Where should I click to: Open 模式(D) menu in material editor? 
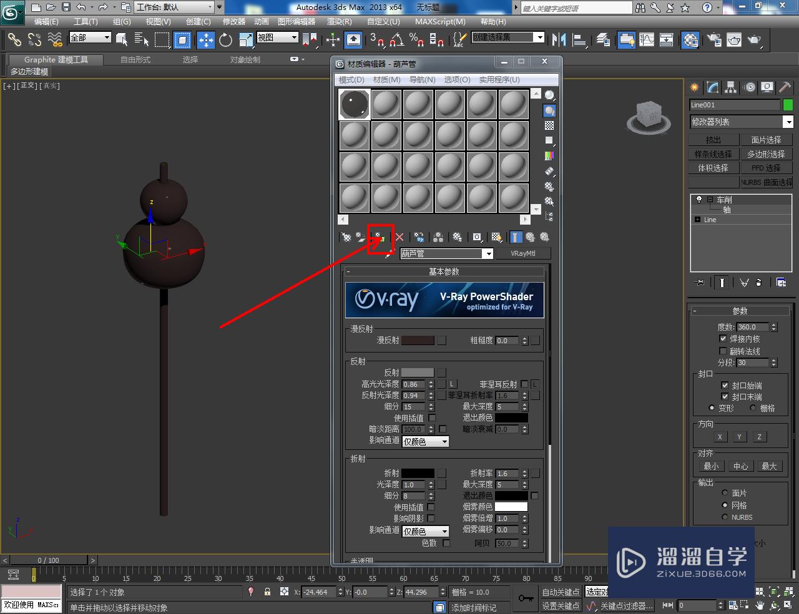[351, 79]
